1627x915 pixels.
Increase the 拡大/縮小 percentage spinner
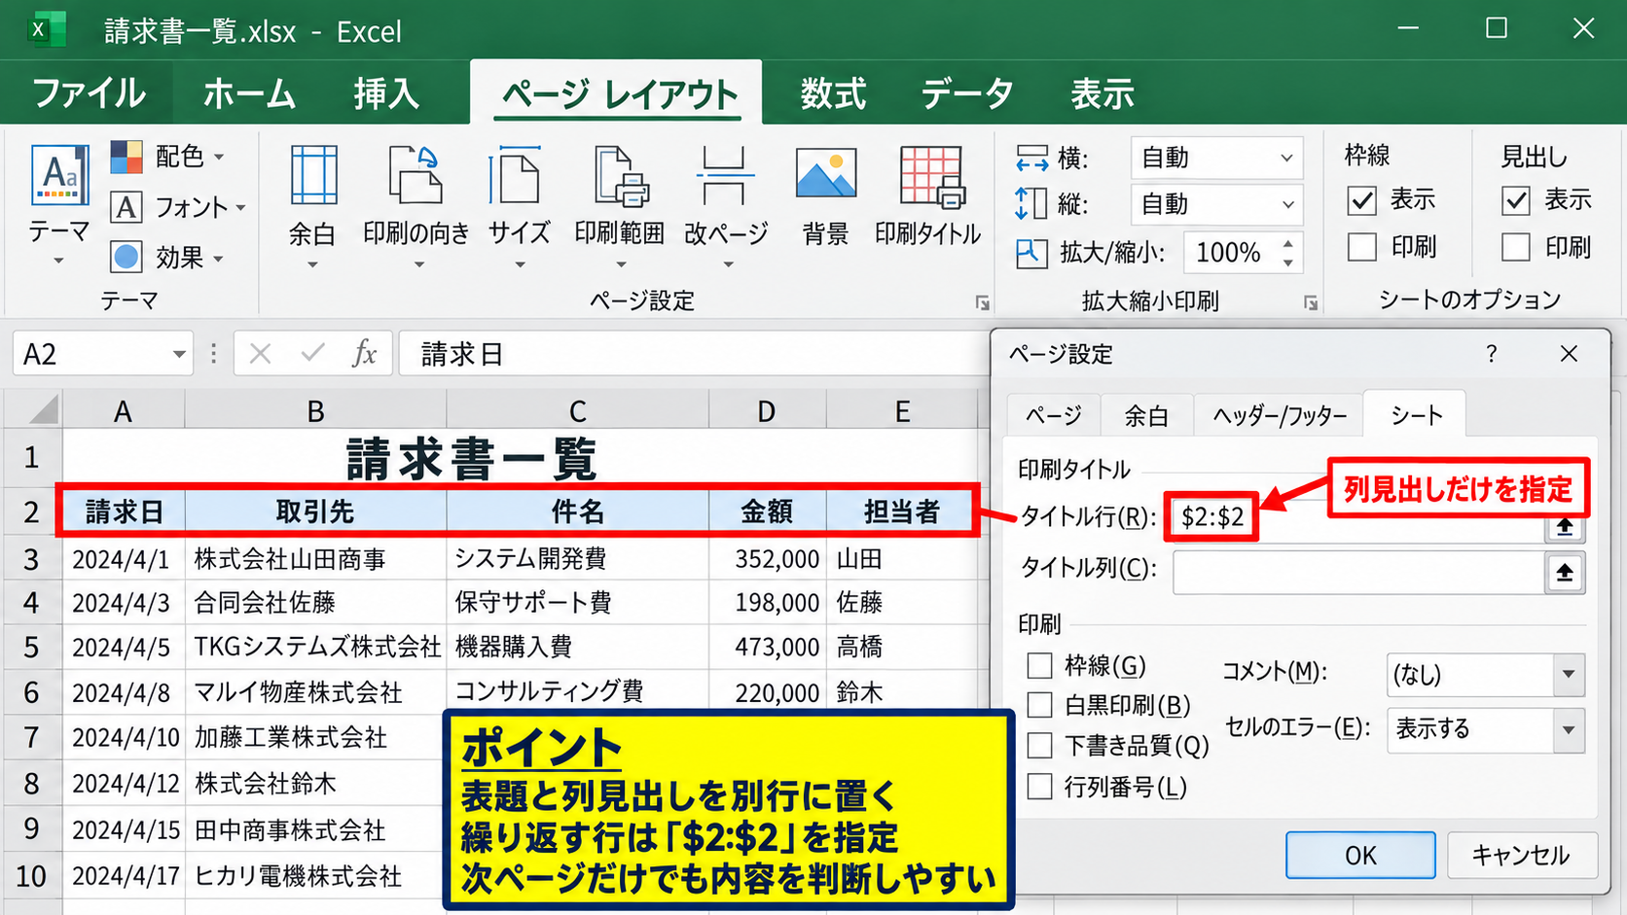pos(1287,243)
